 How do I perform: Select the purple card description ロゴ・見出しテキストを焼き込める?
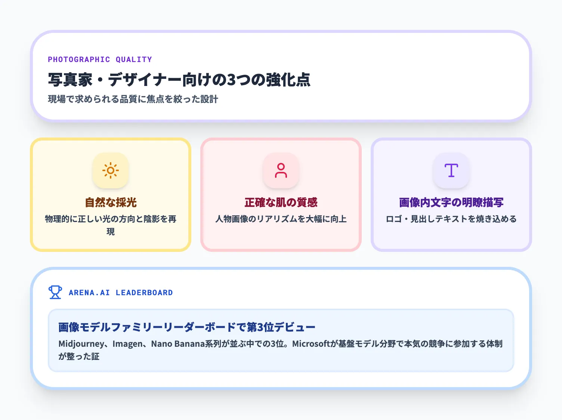(451, 219)
